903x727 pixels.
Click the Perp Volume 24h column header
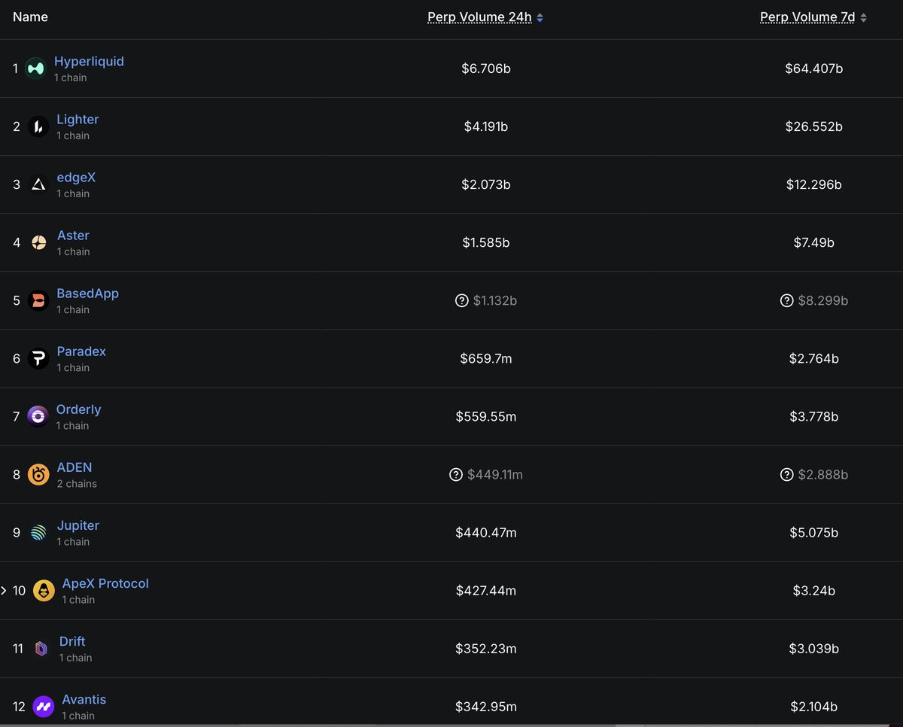tap(479, 17)
